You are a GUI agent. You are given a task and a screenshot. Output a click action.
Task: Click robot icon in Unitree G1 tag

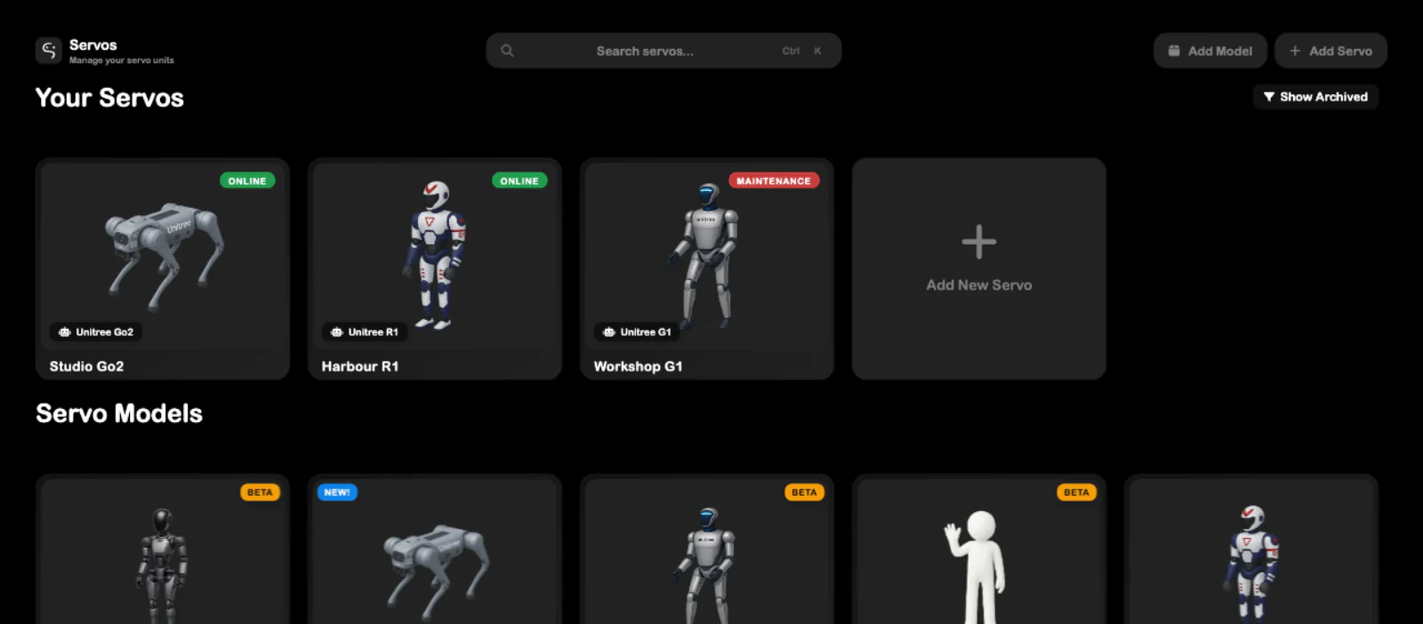coord(609,332)
